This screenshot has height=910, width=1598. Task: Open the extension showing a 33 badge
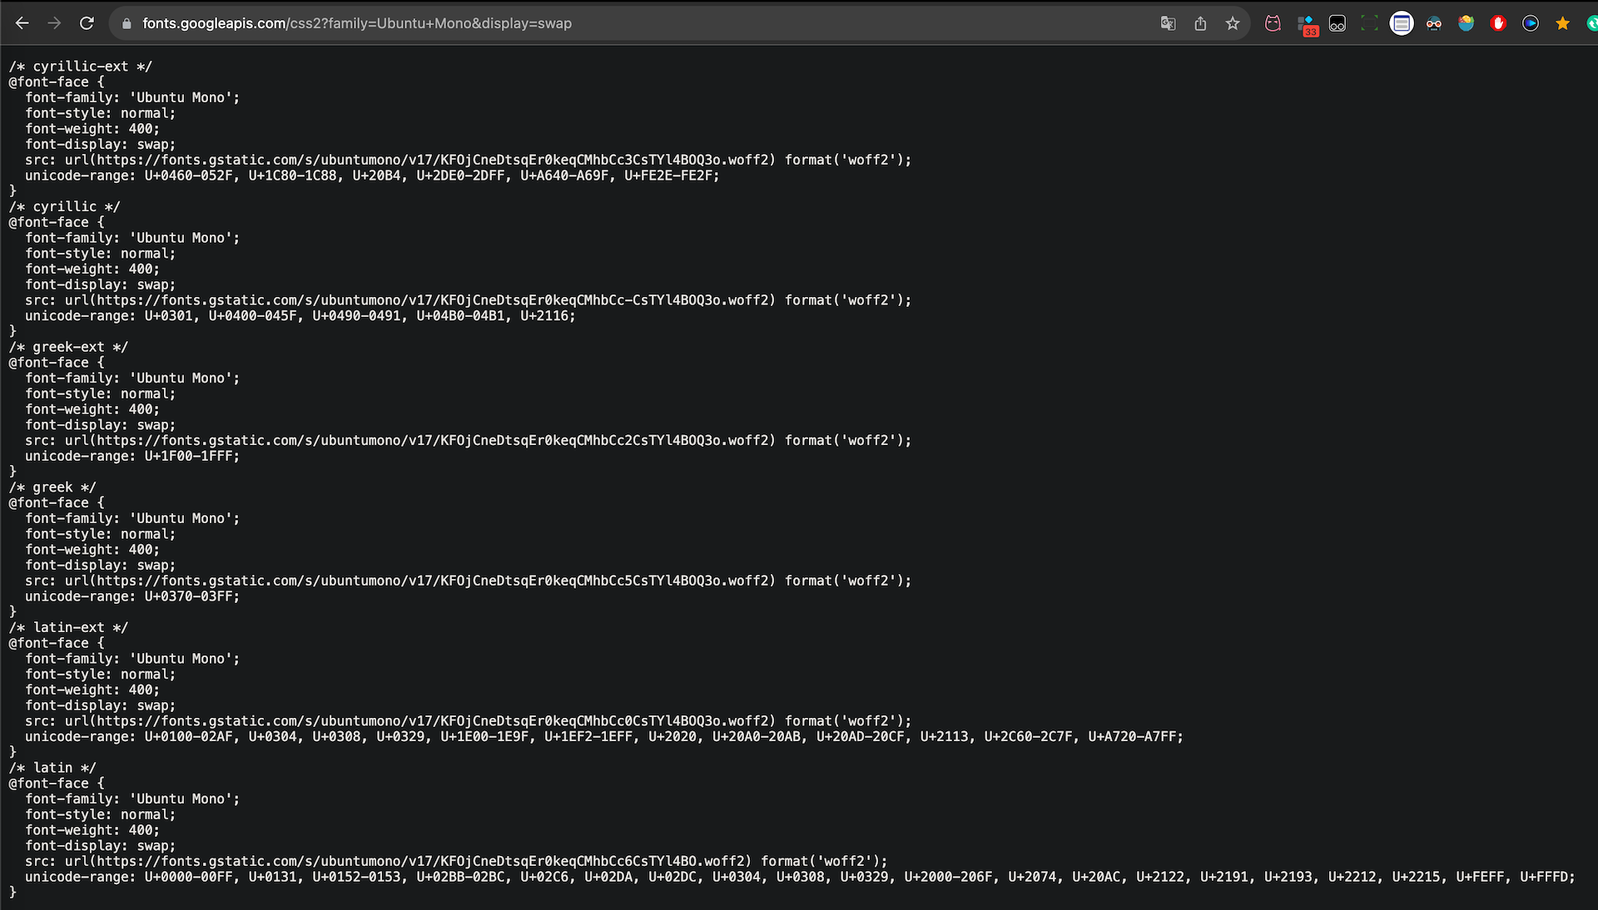tap(1305, 23)
